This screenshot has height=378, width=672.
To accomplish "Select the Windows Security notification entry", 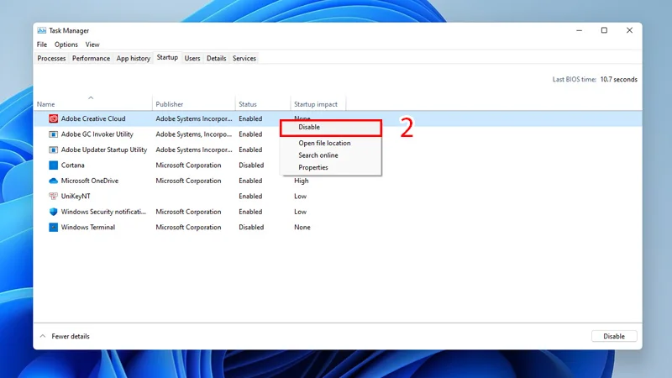I will (103, 212).
